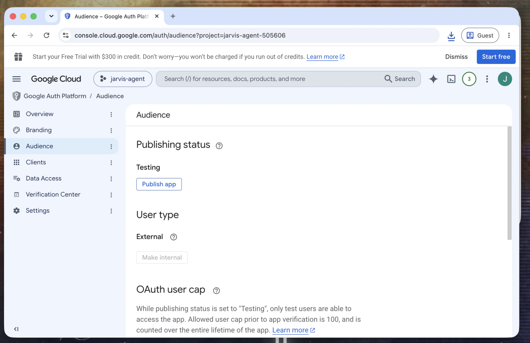This screenshot has height=343, width=530.
Task: Show help for OAuth user cap
Action: 216,291
